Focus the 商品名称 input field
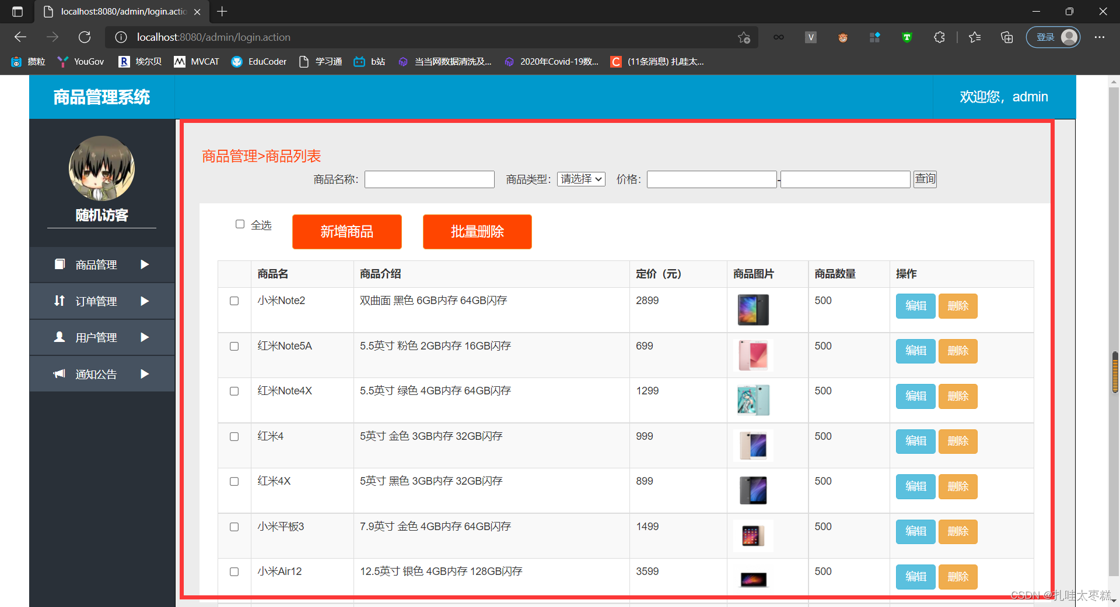The width and height of the screenshot is (1120, 607). tap(430, 179)
